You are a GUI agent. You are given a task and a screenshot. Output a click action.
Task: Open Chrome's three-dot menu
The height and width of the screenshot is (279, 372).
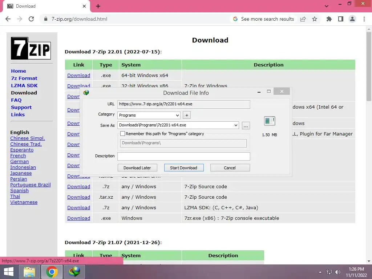[364, 19]
